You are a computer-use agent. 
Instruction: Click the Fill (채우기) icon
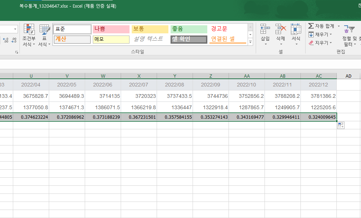[x=311, y=34]
